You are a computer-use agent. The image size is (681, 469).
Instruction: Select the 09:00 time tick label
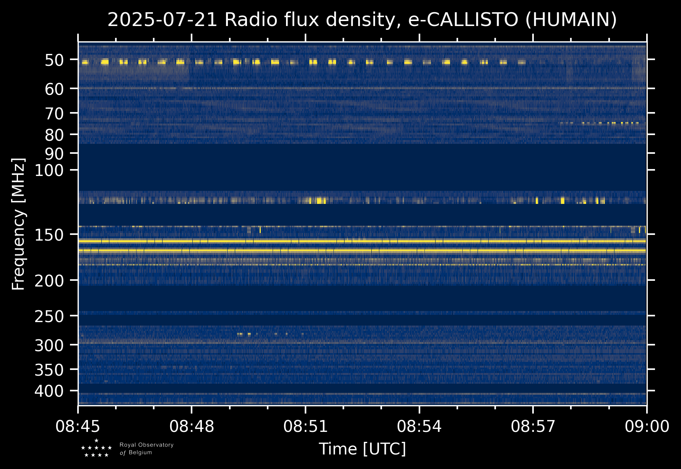click(647, 427)
